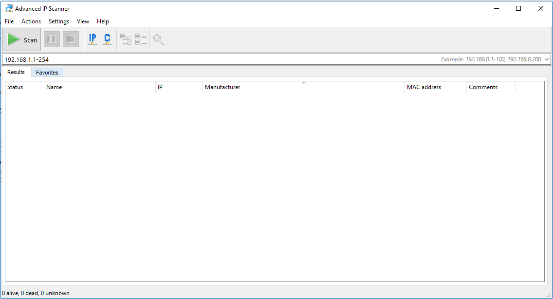
Task: Click the class C subnet icon
Action: pyautogui.click(x=107, y=39)
